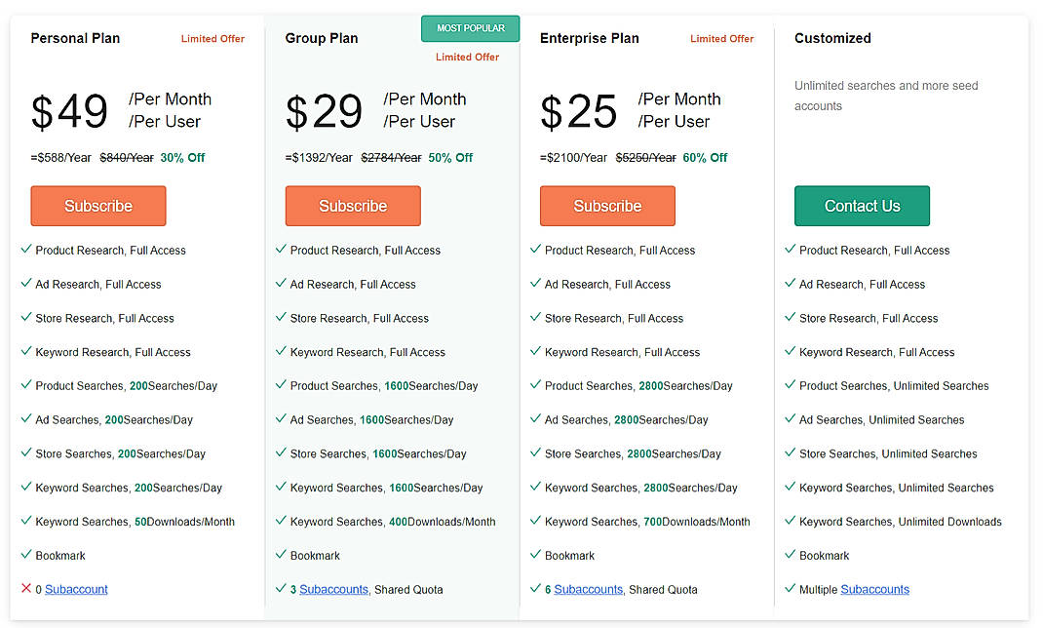The image size is (1043, 628).
Task: Click Subscribe under the Personal Plan
Action: (x=97, y=206)
